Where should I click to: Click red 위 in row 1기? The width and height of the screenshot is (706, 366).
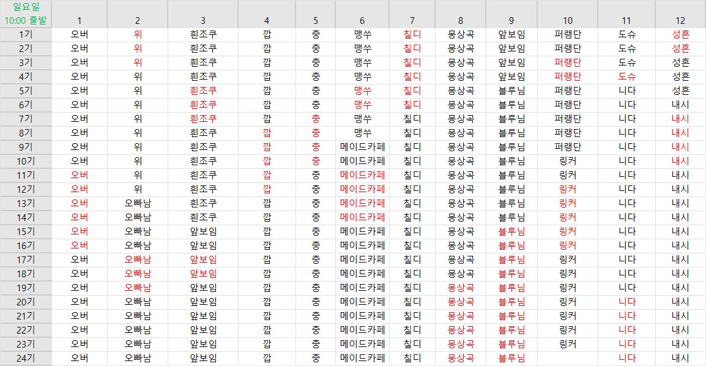138,34
